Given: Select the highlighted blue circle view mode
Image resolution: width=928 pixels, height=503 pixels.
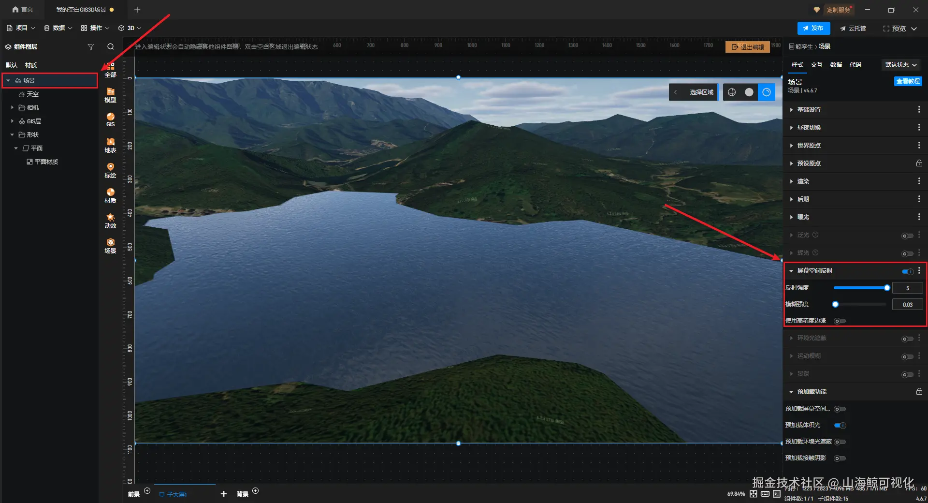Looking at the screenshot, I should [x=767, y=92].
